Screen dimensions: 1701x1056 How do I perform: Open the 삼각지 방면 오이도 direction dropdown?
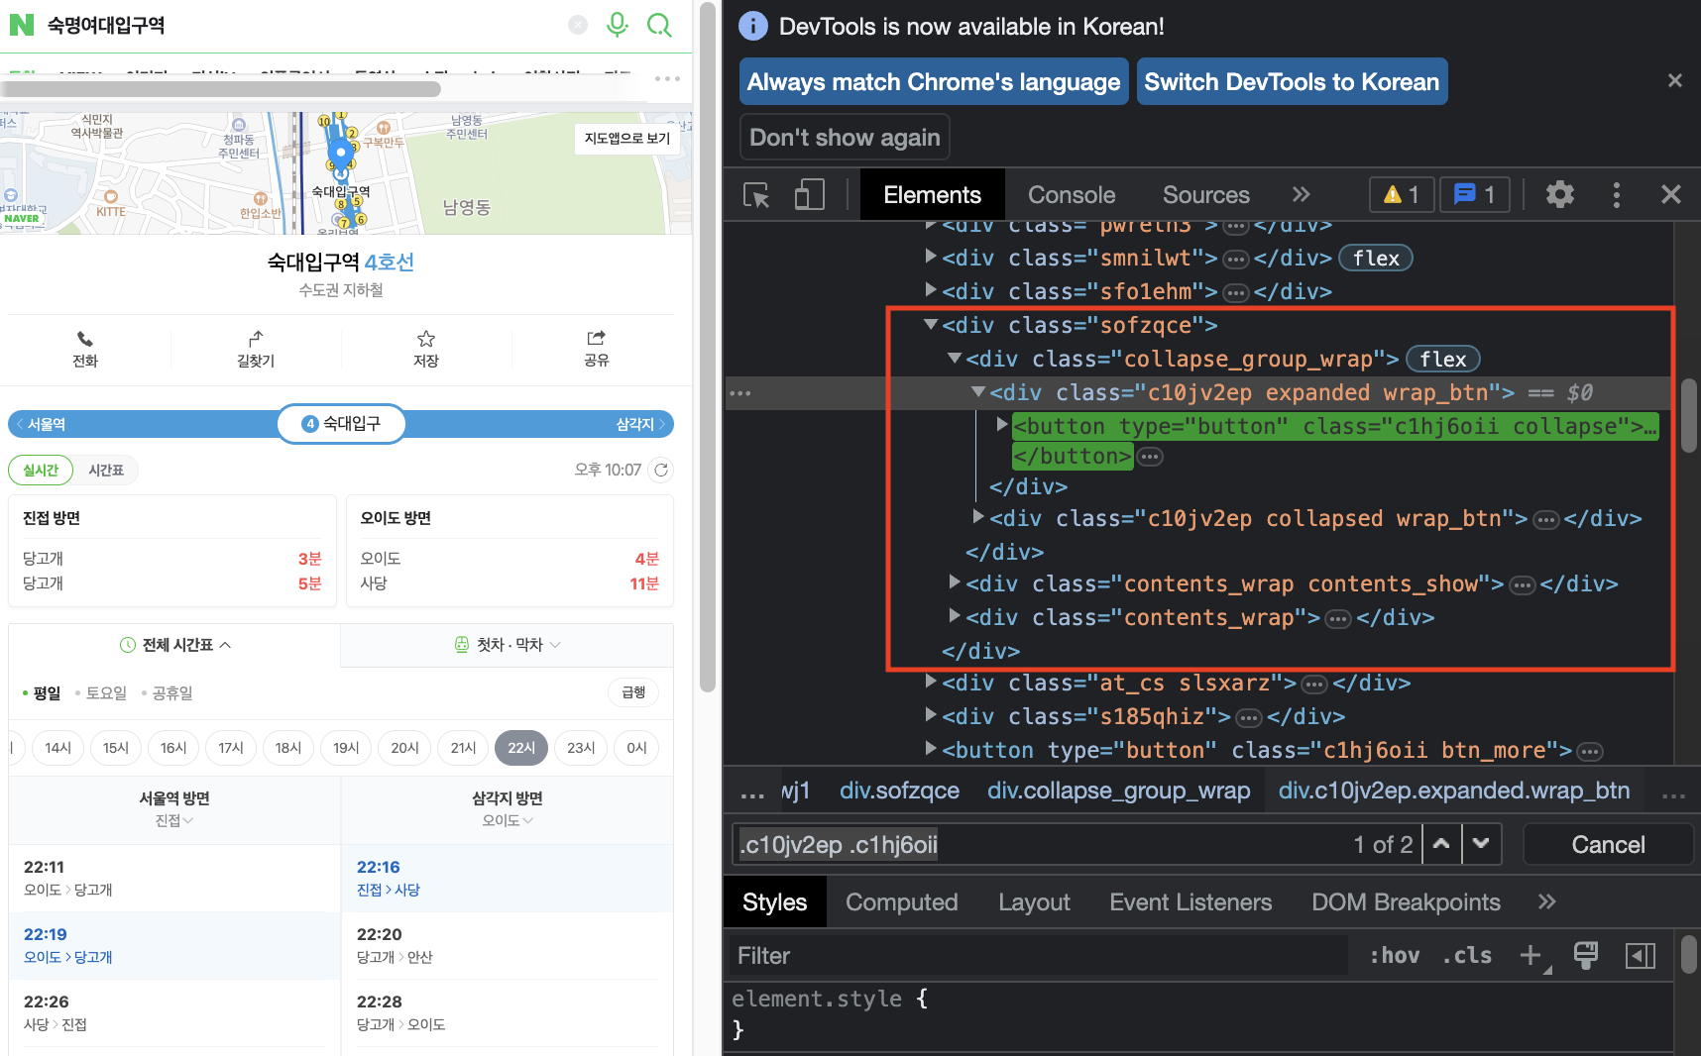[x=508, y=820]
